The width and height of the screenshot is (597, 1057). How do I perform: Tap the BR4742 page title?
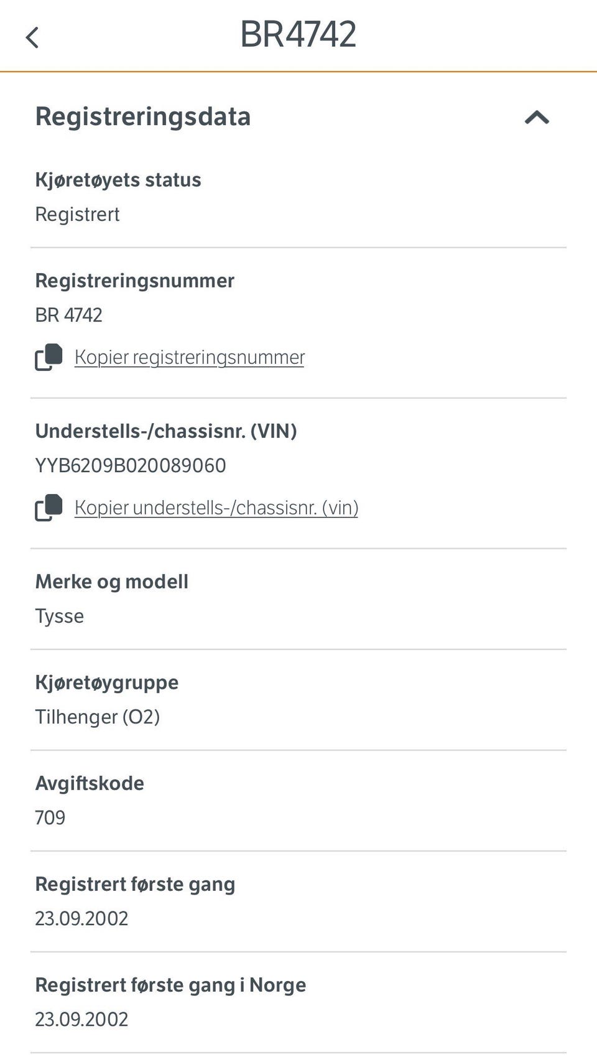coord(298,35)
